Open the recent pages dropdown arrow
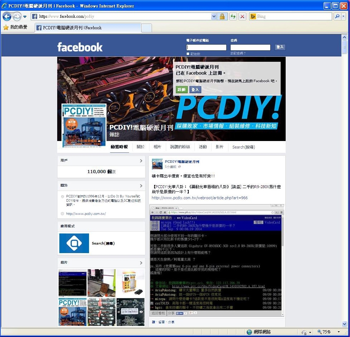The width and height of the screenshot is (350, 337). pyautogui.click(x=25, y=16)
